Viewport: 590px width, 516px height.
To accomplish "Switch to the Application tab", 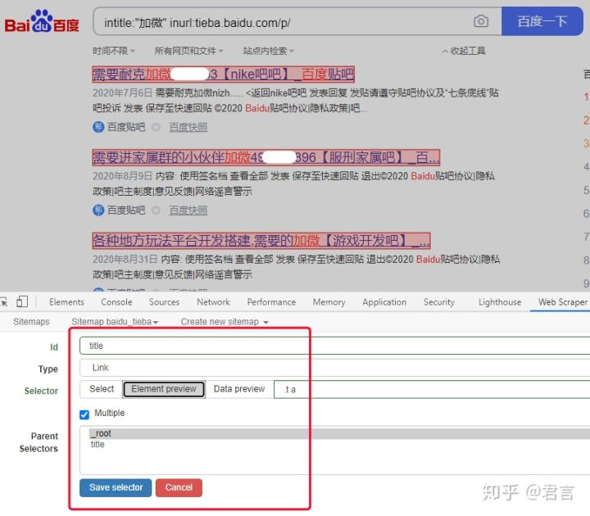I will pos(384,302).
